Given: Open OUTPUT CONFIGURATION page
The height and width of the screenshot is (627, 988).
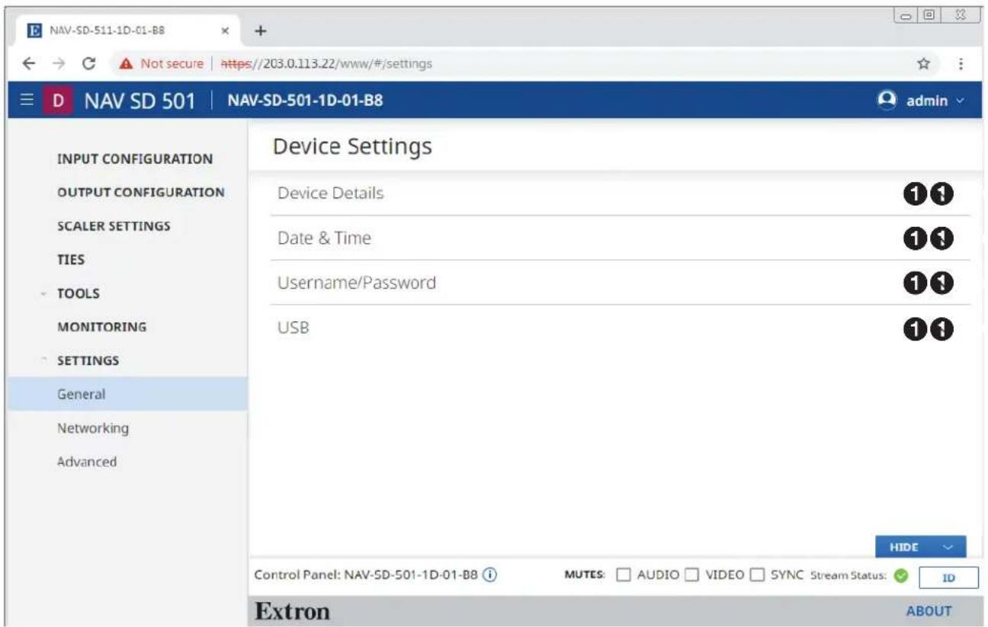Looking at the screenshot, I should coord(141,192).
